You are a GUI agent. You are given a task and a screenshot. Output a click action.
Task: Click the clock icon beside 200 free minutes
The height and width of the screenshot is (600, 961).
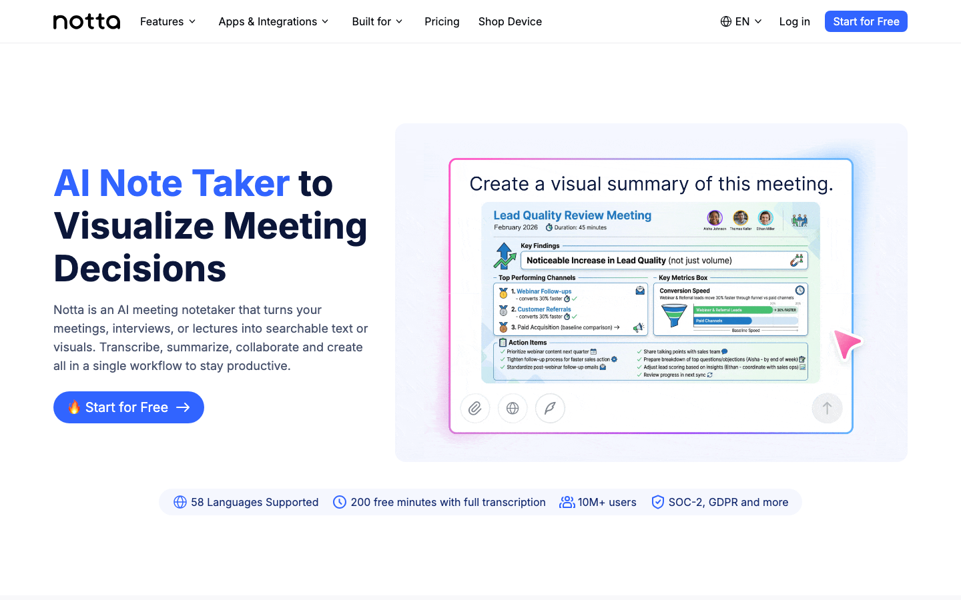pos(340,502)
